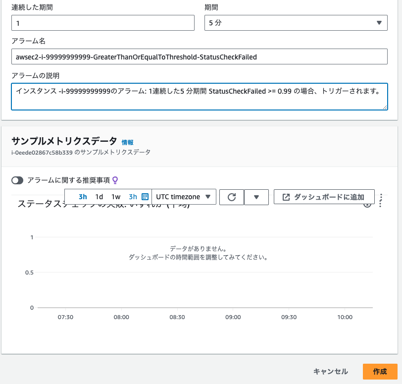Click the external link icon on ダッシュボードに追加

click(x=286, y=197)
